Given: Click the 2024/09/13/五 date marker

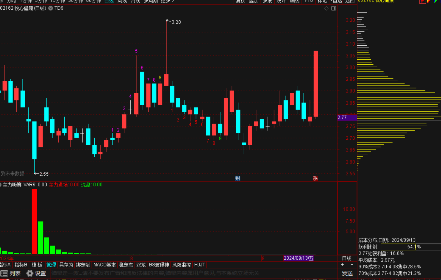Looking at the screenshot, I should pos(298,258).
